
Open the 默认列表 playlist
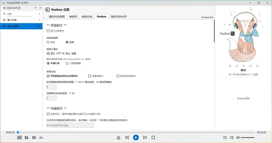click(x=21, y=20)
